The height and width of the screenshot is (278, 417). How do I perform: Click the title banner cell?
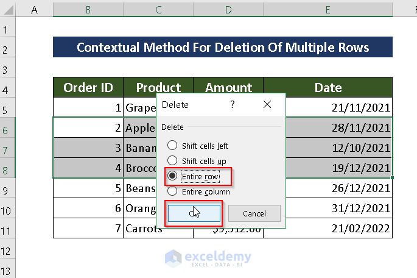click(223, 48)
